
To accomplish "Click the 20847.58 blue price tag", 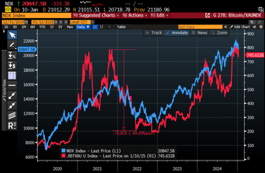I will 27,49.
